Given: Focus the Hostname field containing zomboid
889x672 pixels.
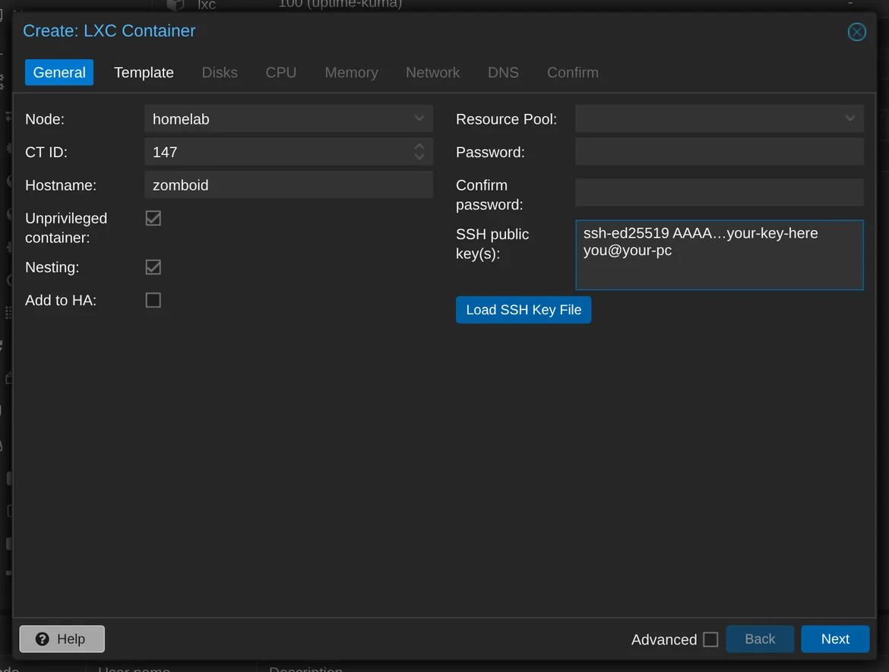Looking at the screenshot, I should pyautogui.click(x=289, y=185).
